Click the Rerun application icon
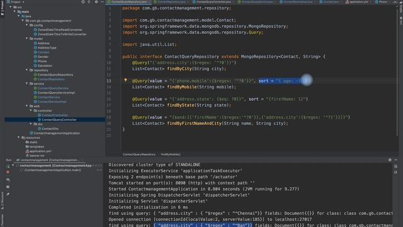Screen dimensions: 403x227 coord(8,166)
